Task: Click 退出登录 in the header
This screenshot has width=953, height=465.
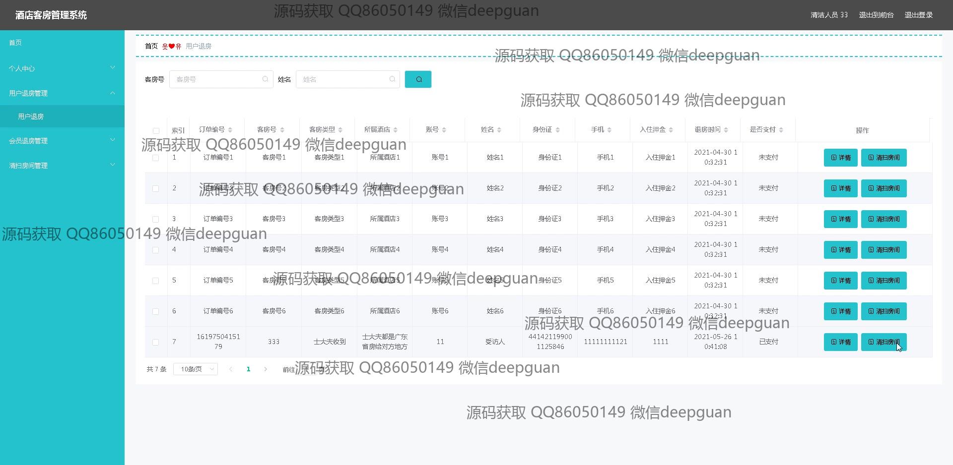Action: tap(919, 15)
